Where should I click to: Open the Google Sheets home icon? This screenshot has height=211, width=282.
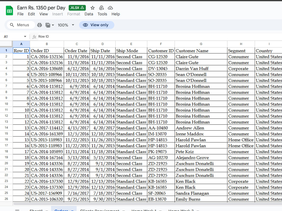(9, 11)
